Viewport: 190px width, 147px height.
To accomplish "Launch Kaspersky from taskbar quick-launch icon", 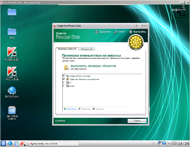I will tap(23, 144).
